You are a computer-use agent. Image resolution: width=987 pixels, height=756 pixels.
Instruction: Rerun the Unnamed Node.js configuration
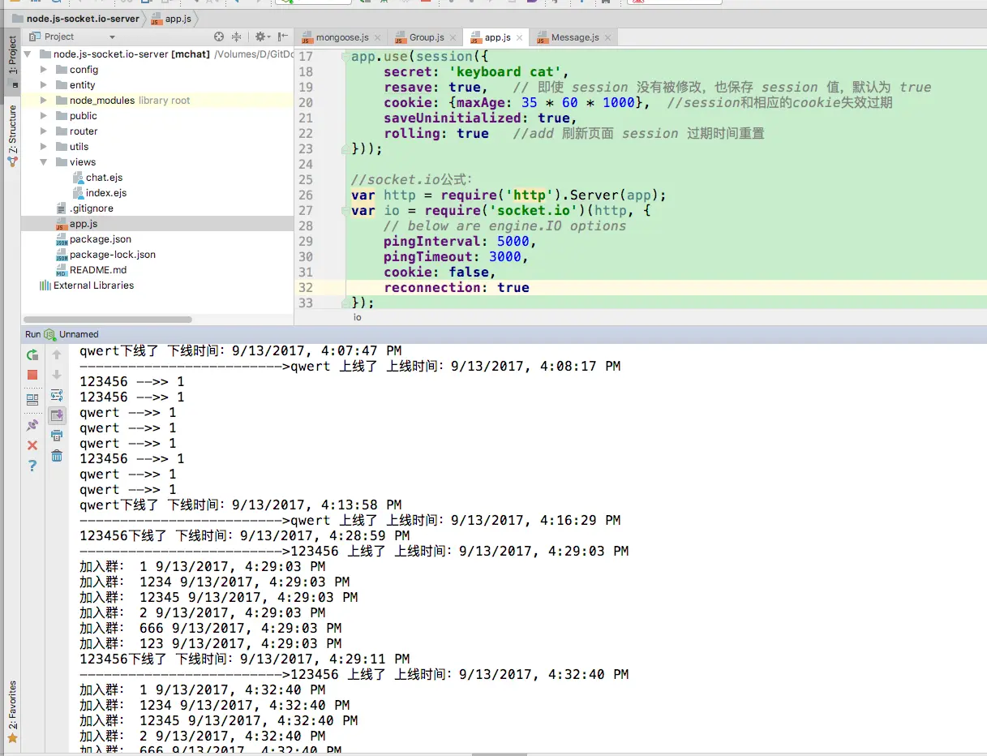[32, 354]
